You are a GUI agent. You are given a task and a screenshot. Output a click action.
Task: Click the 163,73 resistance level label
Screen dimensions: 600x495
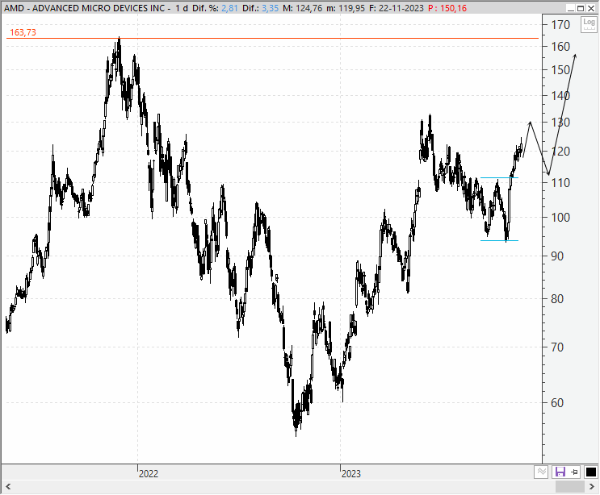23,32
